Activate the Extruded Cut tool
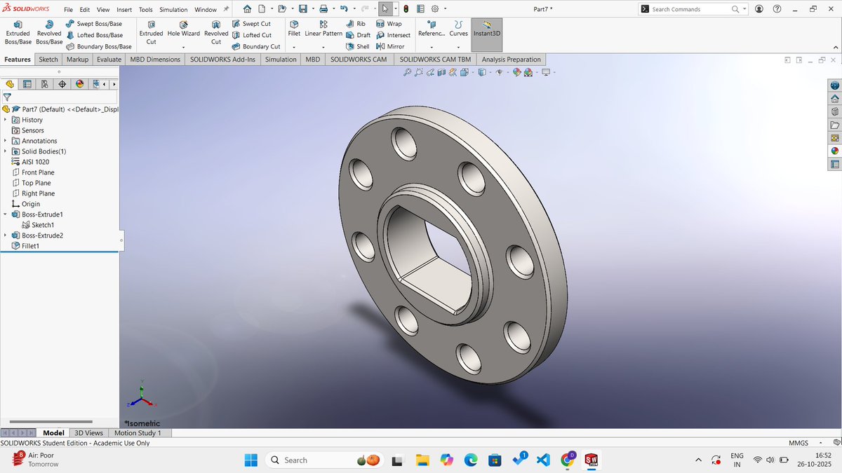This screenshot has height=473, width=842. (x=151, y=32)
